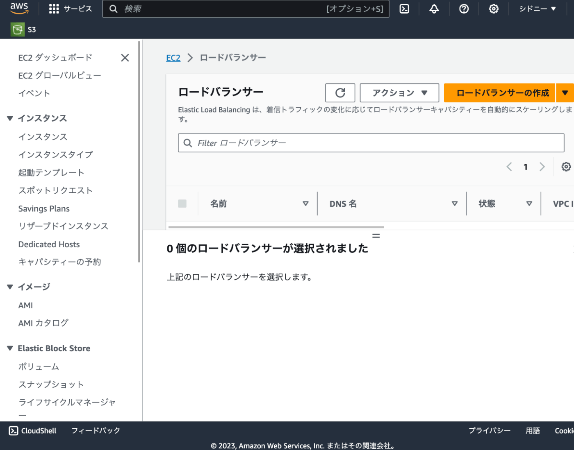Open the help question mark icon
Viewport: 574px width, 450px height.
pyautogui.click(x=464, y=9)
